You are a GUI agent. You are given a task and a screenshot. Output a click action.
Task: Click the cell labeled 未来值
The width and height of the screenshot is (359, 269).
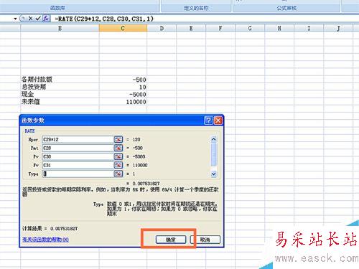(60, 102)
